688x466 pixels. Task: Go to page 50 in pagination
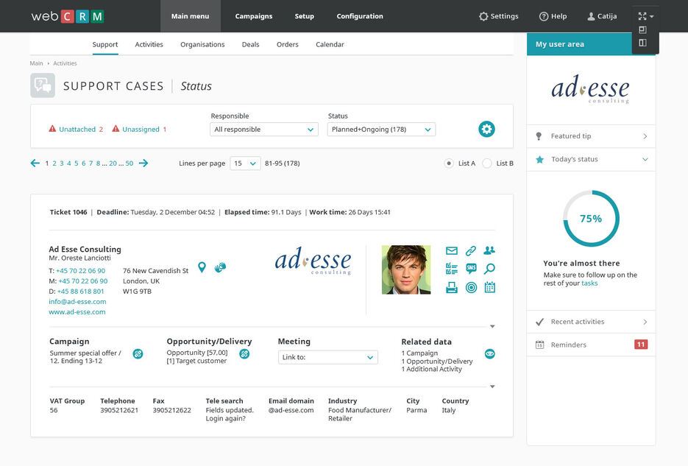(129, 163)
